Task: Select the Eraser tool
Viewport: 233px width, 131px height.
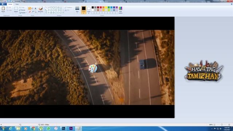Action: tap(29, 12)
